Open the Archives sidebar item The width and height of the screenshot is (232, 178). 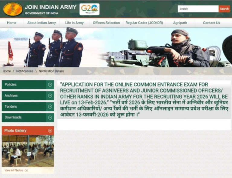click(x=28, y=95)
